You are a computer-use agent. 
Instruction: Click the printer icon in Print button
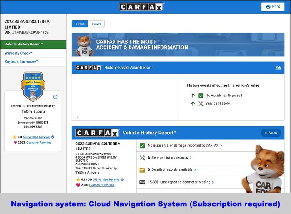point(268,7)
